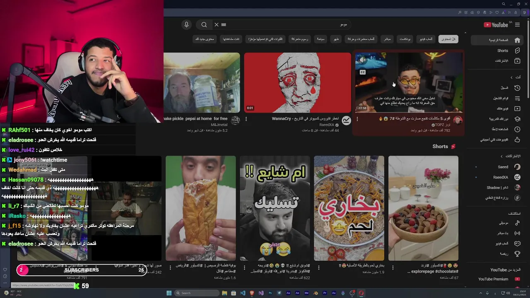The height and width of the screenshot is (298, 530).
Task: Expand the Subscriptions section chevron
Action: pos(502,156)
